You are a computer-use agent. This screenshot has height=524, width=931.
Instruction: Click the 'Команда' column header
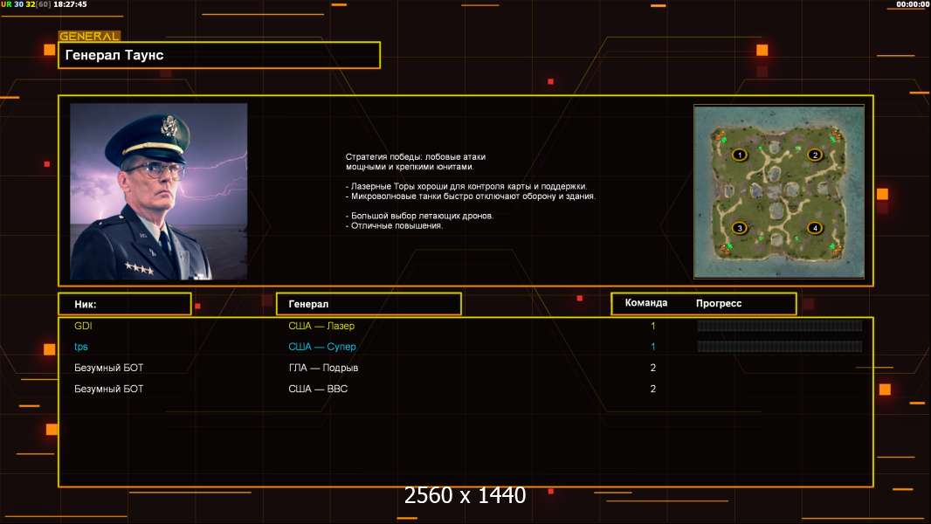click(646, 303)
